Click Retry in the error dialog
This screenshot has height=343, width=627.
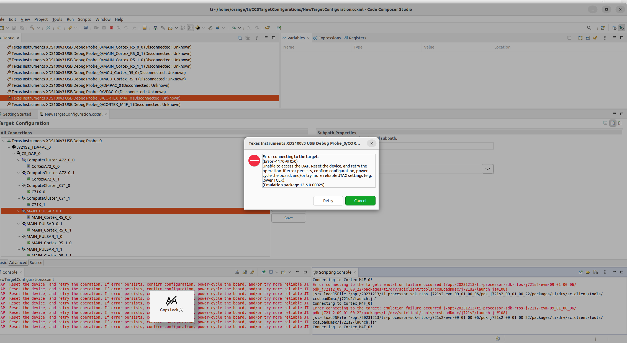328,201
